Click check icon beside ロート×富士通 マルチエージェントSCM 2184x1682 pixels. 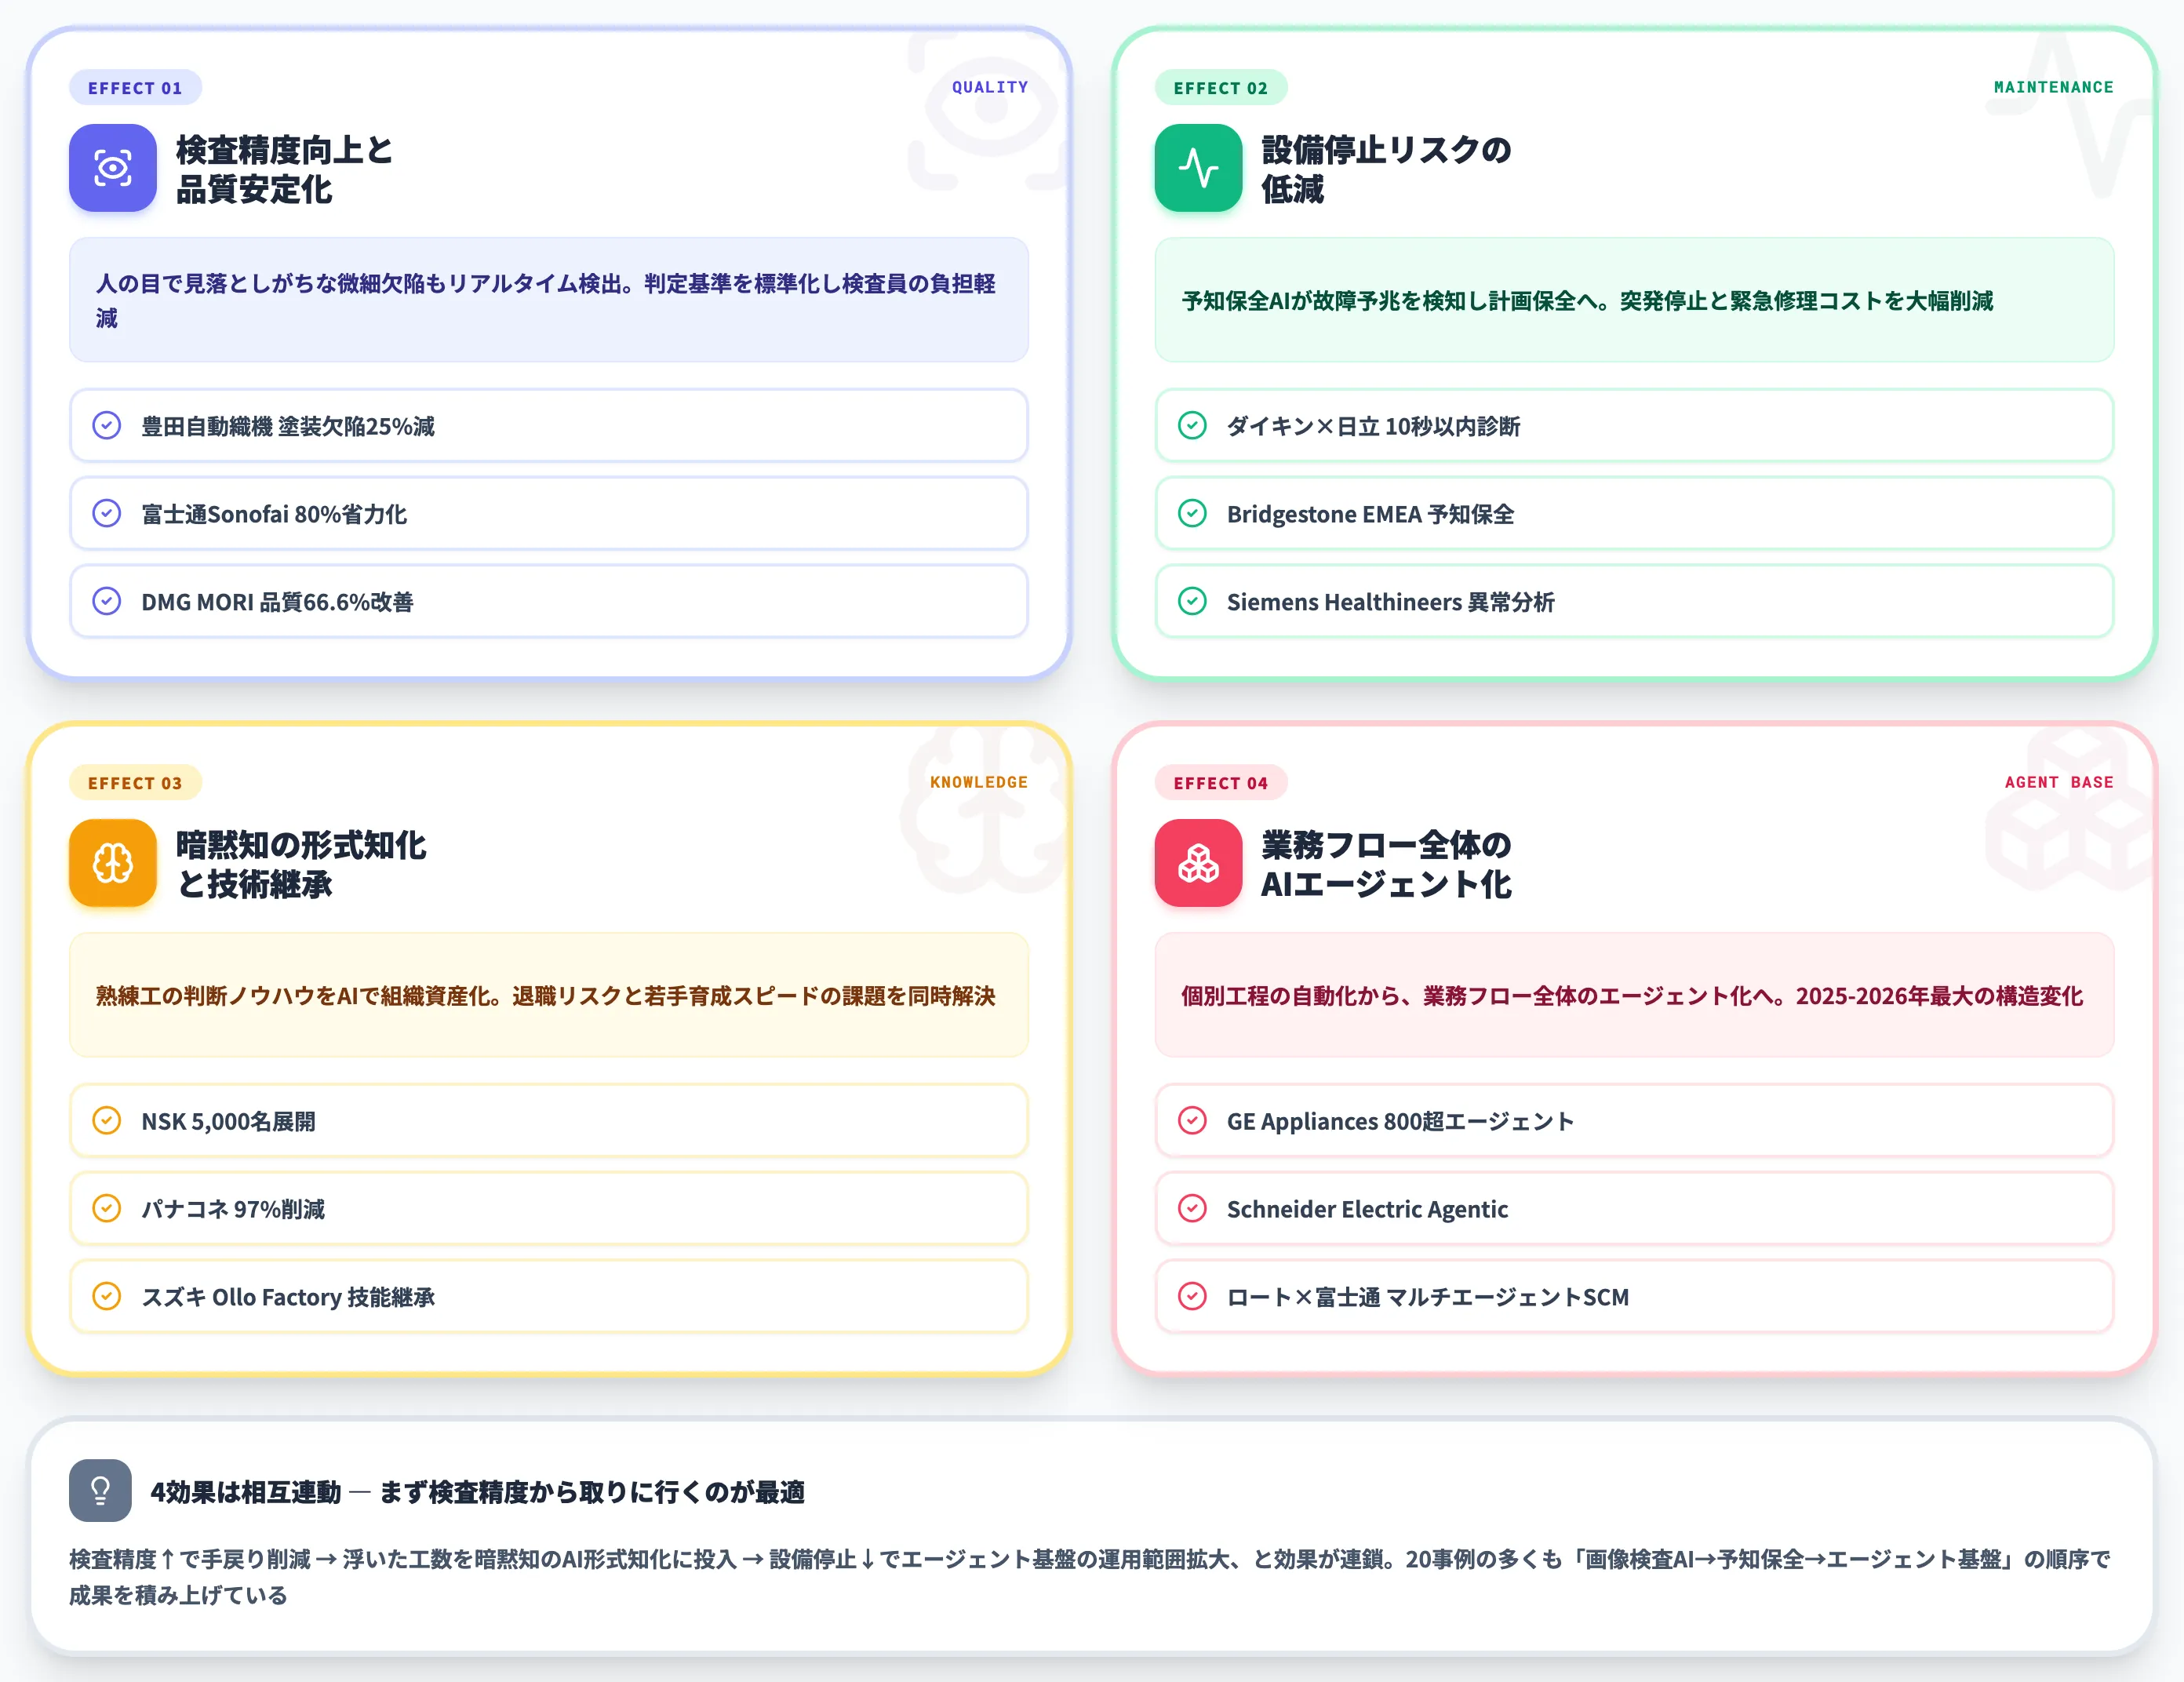pos(1192,1296)
